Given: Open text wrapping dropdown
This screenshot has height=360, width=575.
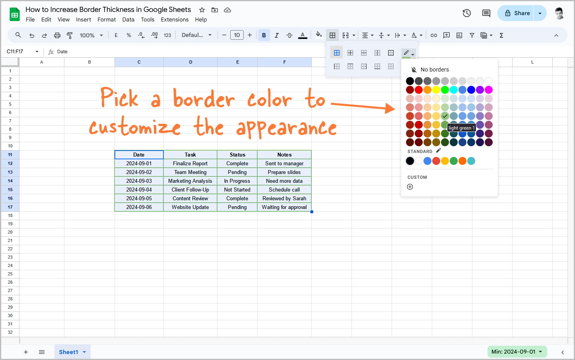Looking at the screenshot, I should tap(400, 35).
